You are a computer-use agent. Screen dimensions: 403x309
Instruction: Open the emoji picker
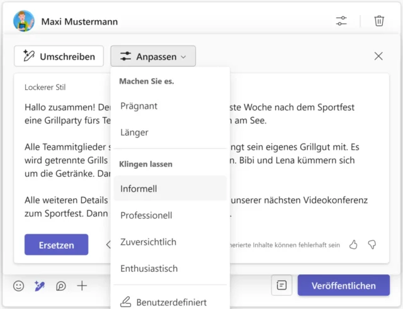tap(19, 286)
